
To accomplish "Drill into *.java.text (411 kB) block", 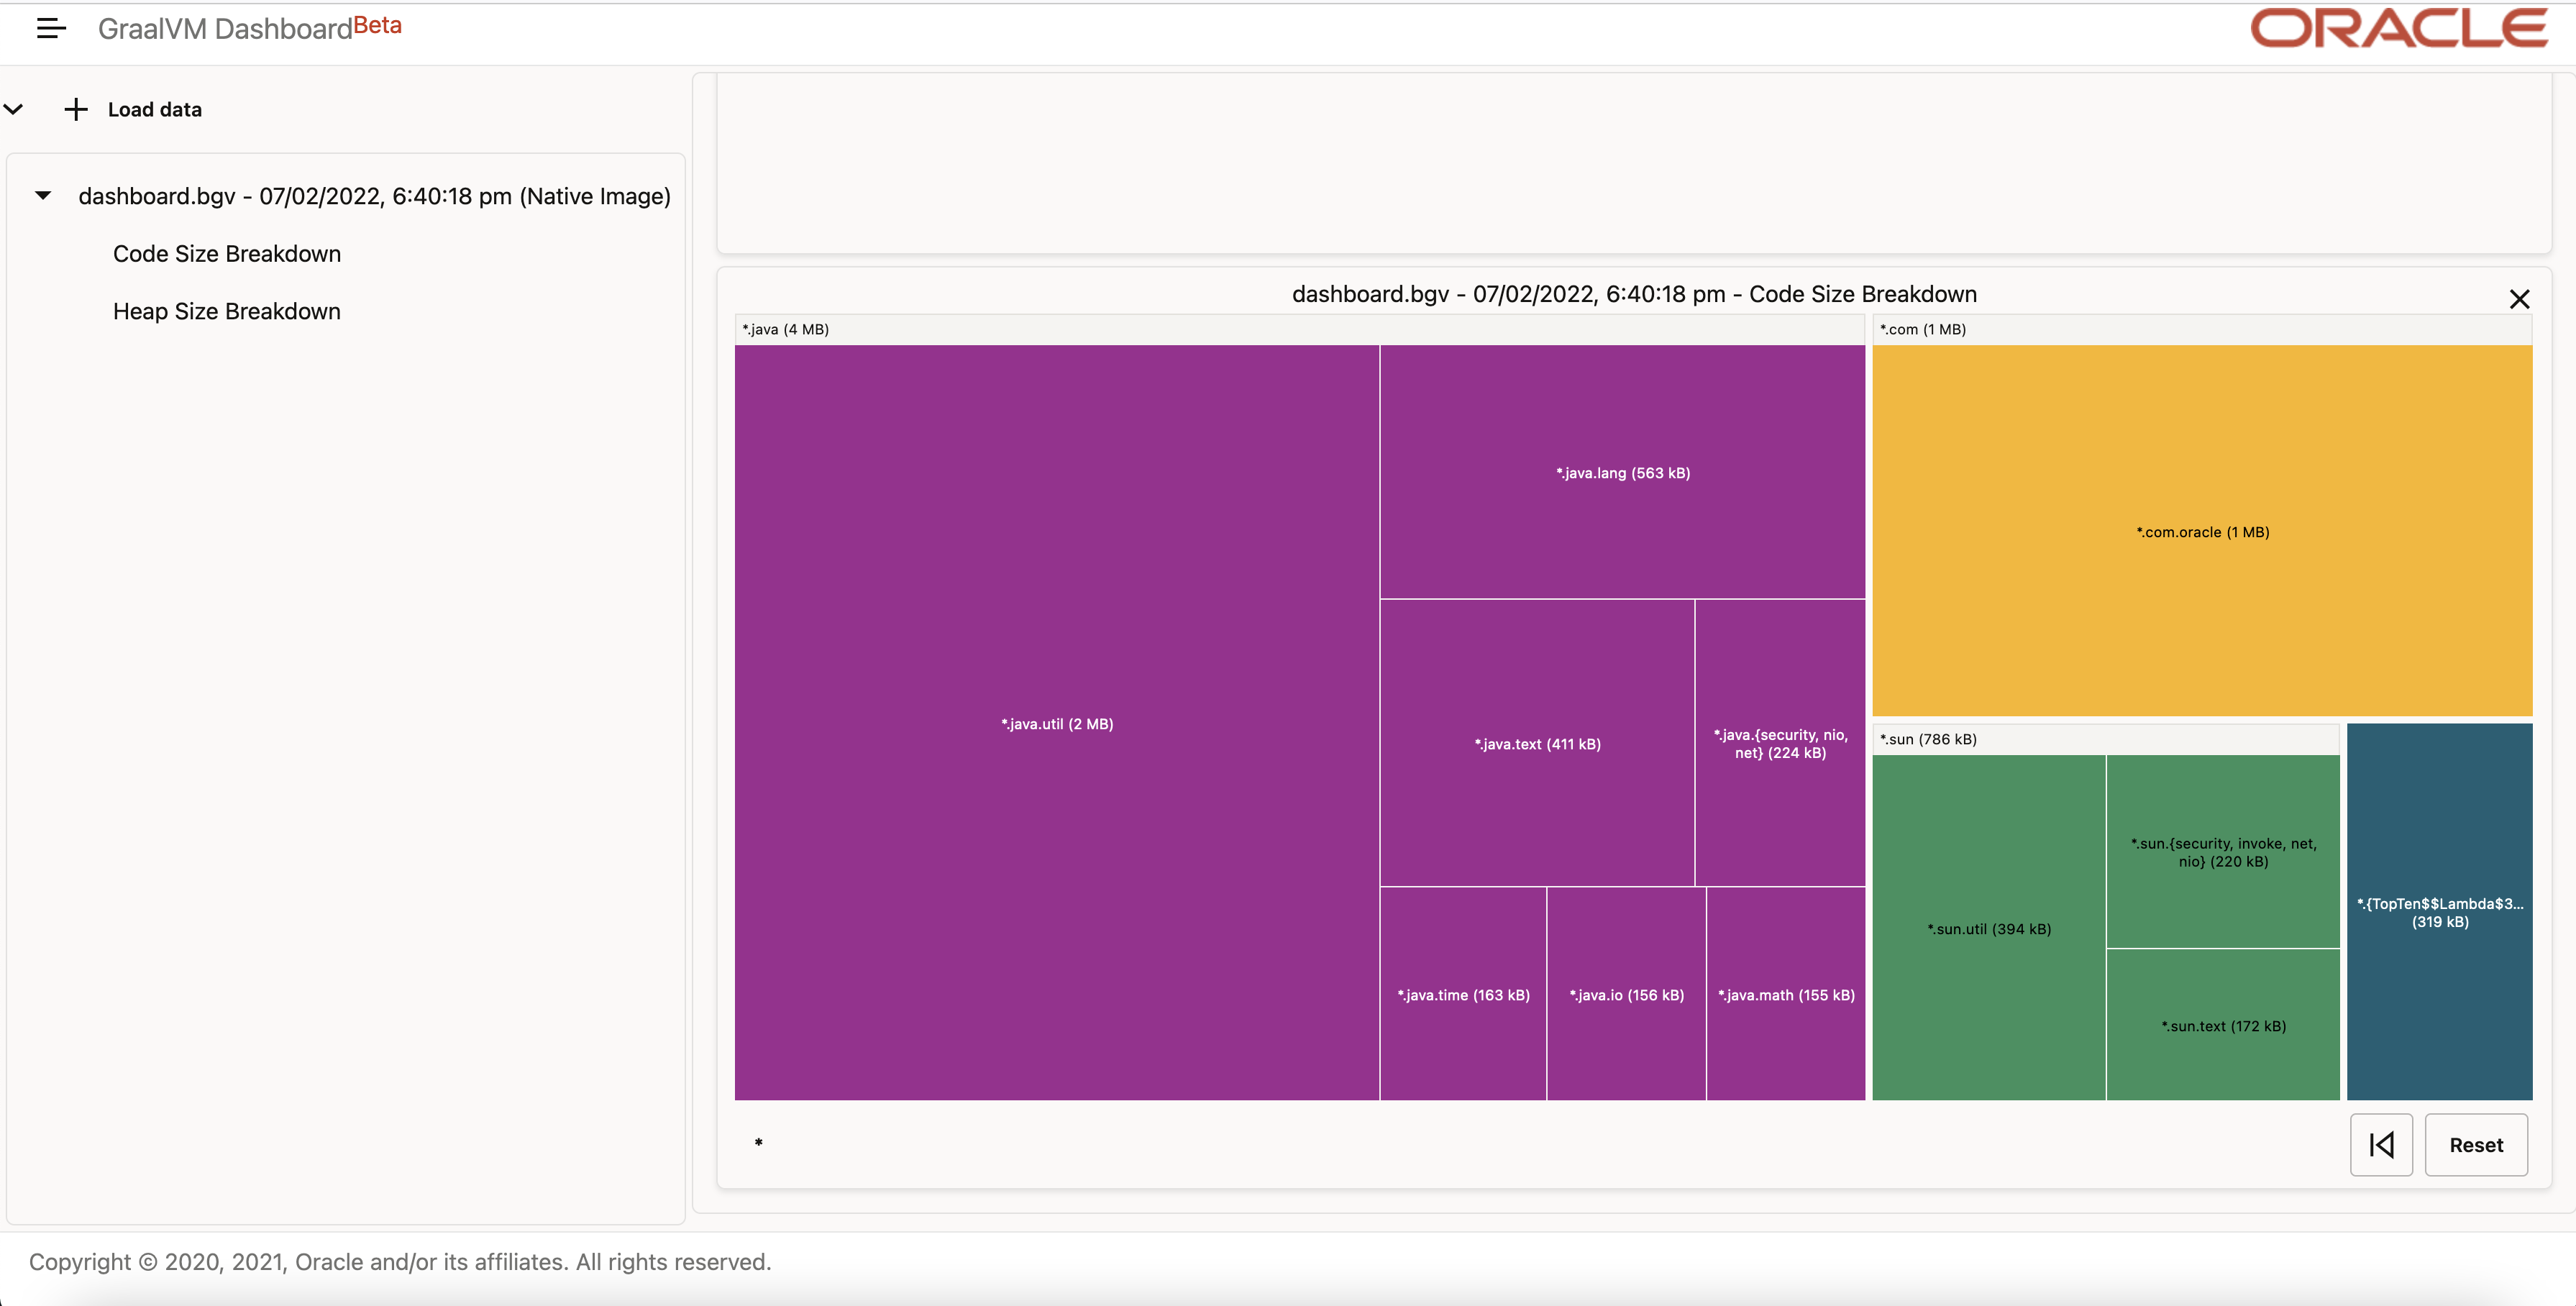I will point(1537,743).
